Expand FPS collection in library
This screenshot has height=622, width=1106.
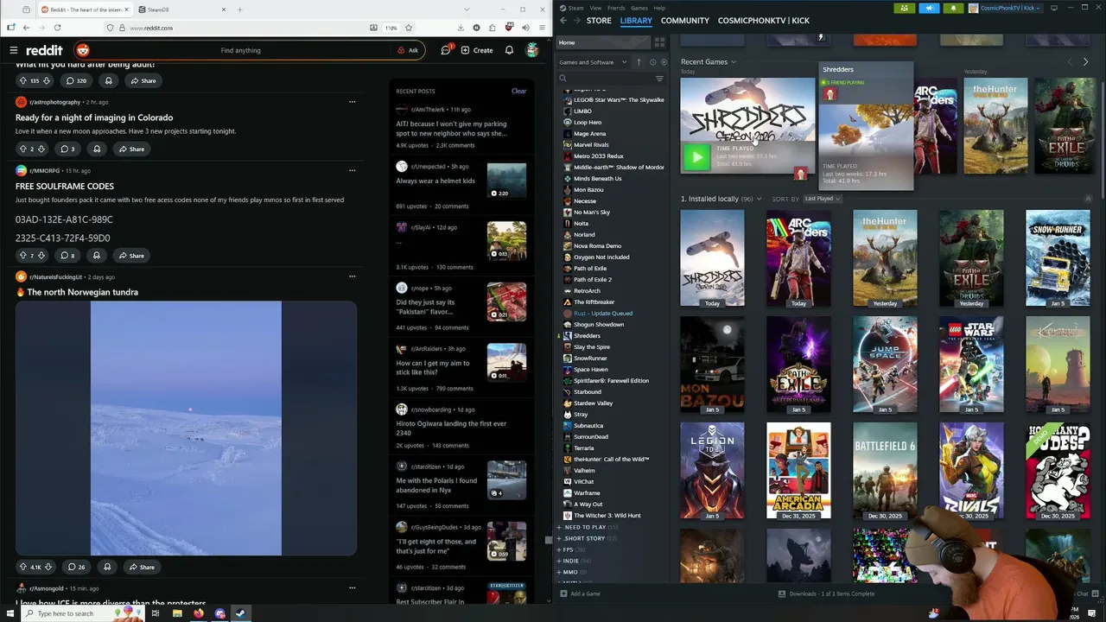(571, 549)
